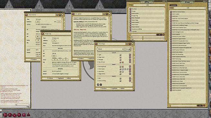
Task: Click the speech bubble icon in Mazin Warrior header
Action: point(63,15)
